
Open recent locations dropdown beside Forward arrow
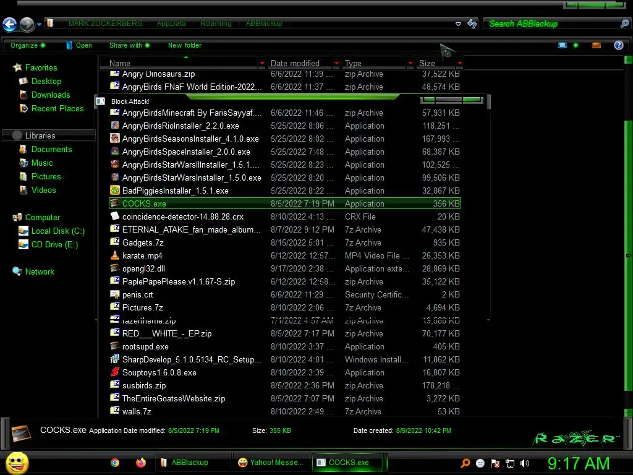tap(39, 25)
